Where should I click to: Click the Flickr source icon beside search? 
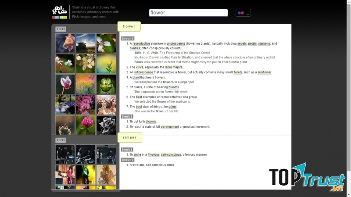(x=240, y=13)
